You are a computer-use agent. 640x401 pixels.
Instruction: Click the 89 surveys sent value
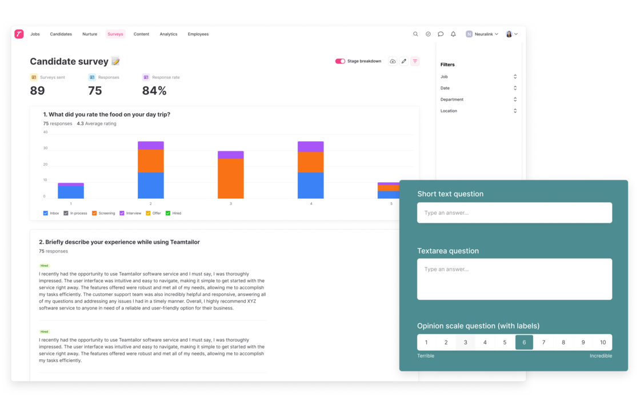(38, 91)
